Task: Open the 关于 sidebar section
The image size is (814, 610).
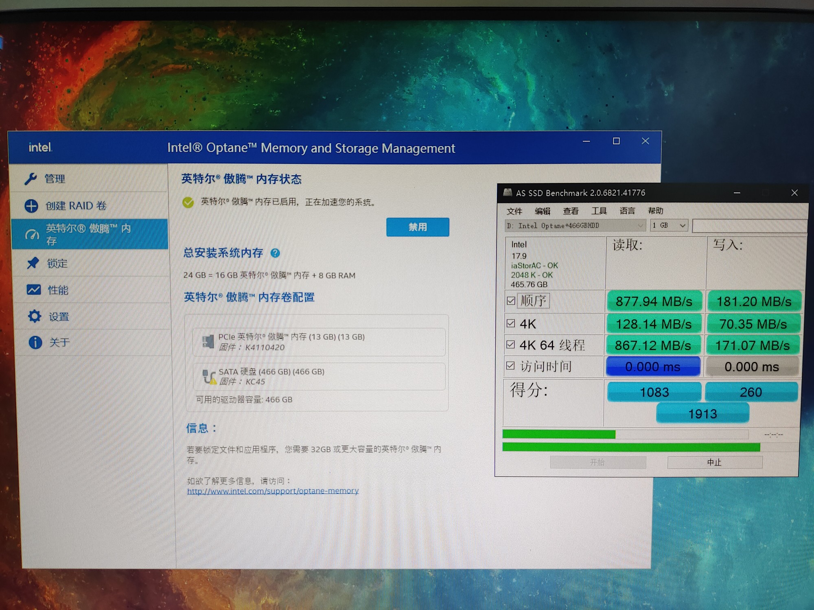Action: 93,342
